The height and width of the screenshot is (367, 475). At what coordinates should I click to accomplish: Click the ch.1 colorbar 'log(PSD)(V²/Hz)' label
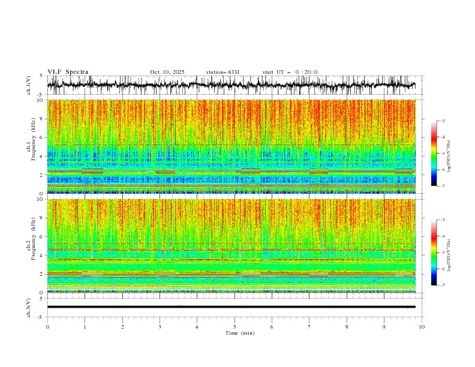tap(449, 157)
